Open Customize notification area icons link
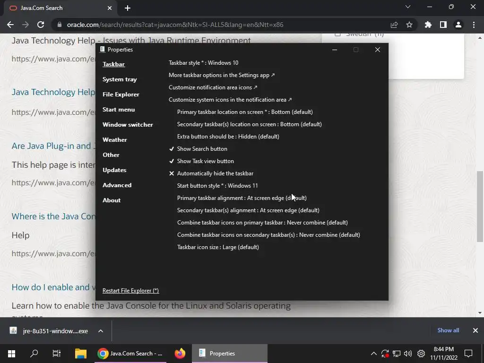The width and height of the screenshot is (484, 363). (x=213, y=87)
